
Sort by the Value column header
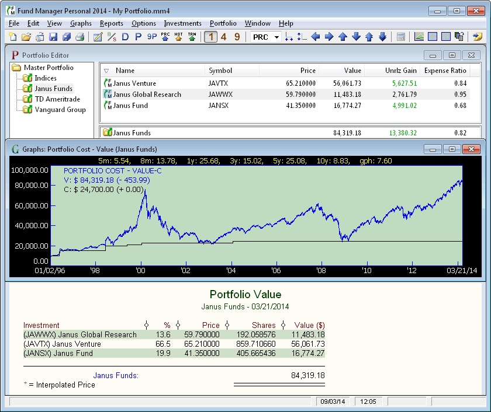coord(341,71)
